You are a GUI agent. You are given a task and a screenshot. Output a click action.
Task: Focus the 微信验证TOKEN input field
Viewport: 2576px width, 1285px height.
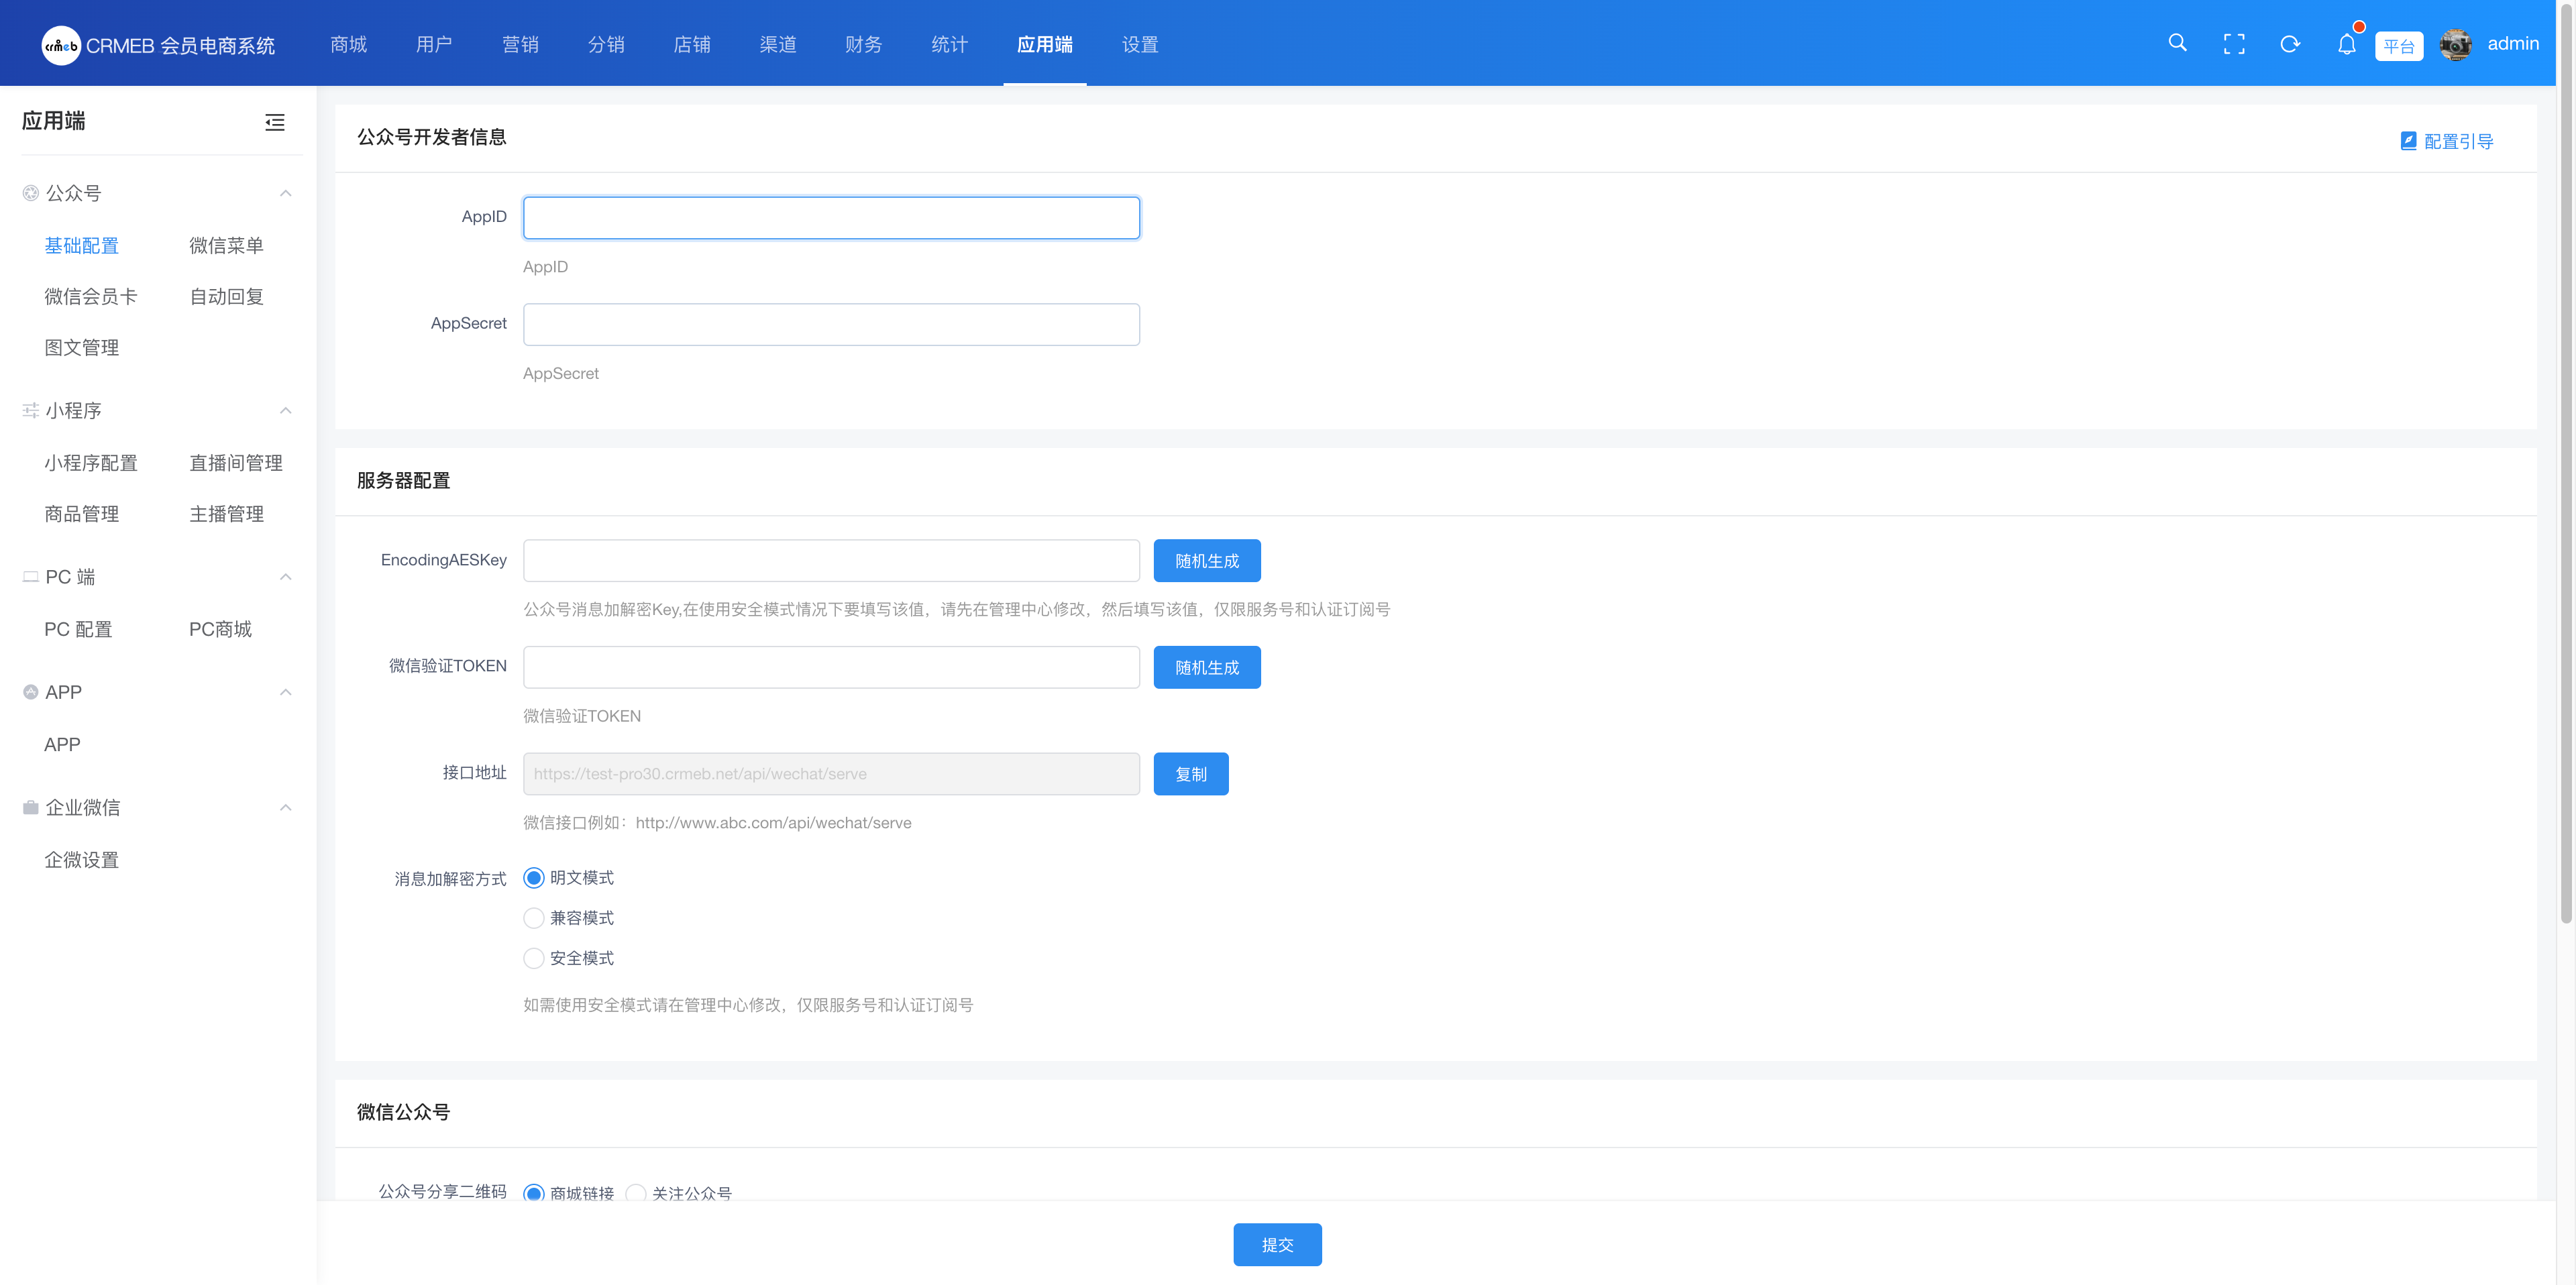click(831, 668)
